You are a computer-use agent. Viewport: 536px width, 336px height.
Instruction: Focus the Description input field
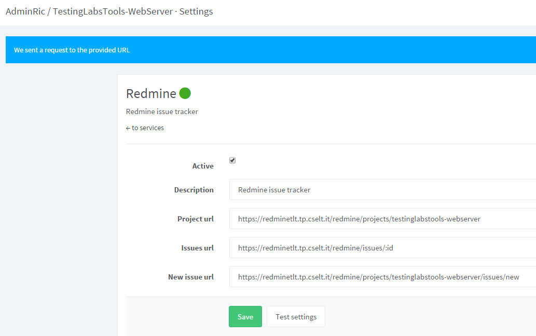coord(382,189)
